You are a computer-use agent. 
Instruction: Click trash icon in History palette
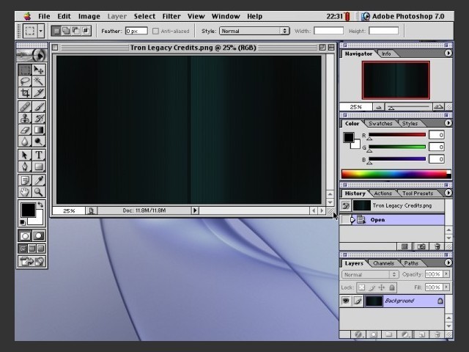click(437, 246)
